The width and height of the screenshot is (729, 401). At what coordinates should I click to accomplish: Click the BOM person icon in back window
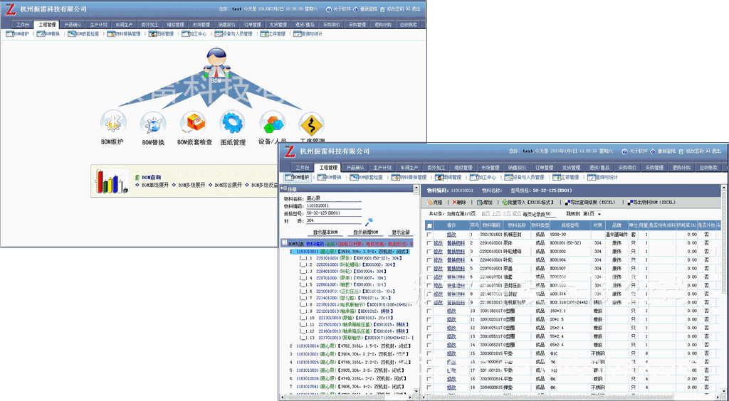coord(216,62)
